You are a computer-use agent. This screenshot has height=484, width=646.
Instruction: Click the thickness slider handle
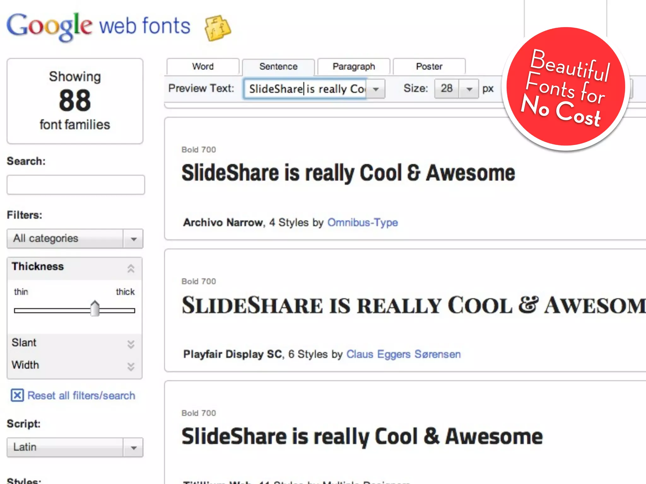pyautogui.click(x=95, y=308)
